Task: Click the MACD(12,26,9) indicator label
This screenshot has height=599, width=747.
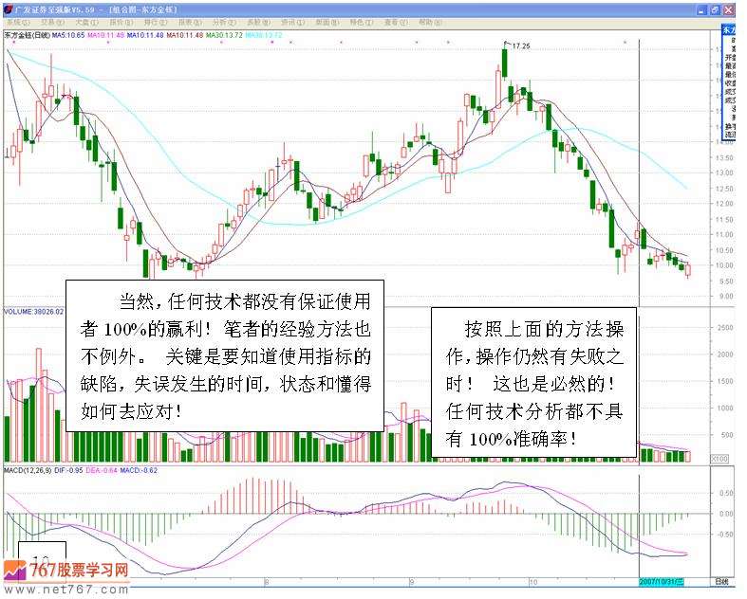Action: point(28,470)
